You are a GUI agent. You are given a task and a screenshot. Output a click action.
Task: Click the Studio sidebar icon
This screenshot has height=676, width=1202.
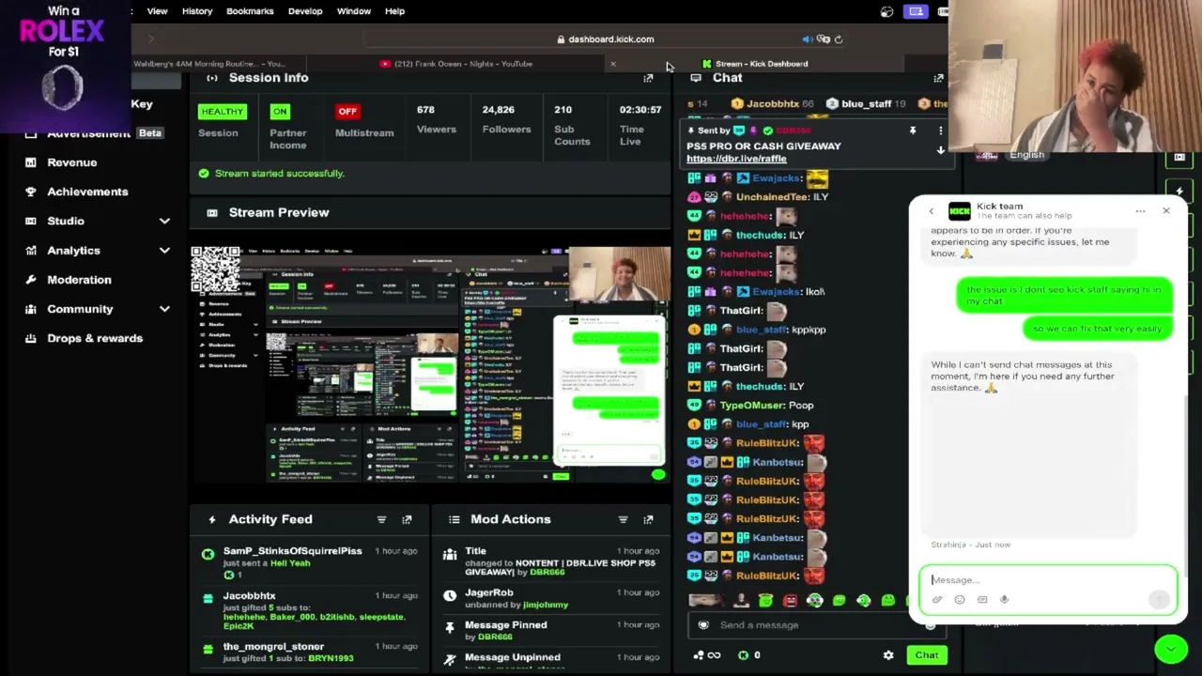click(31, 221)
